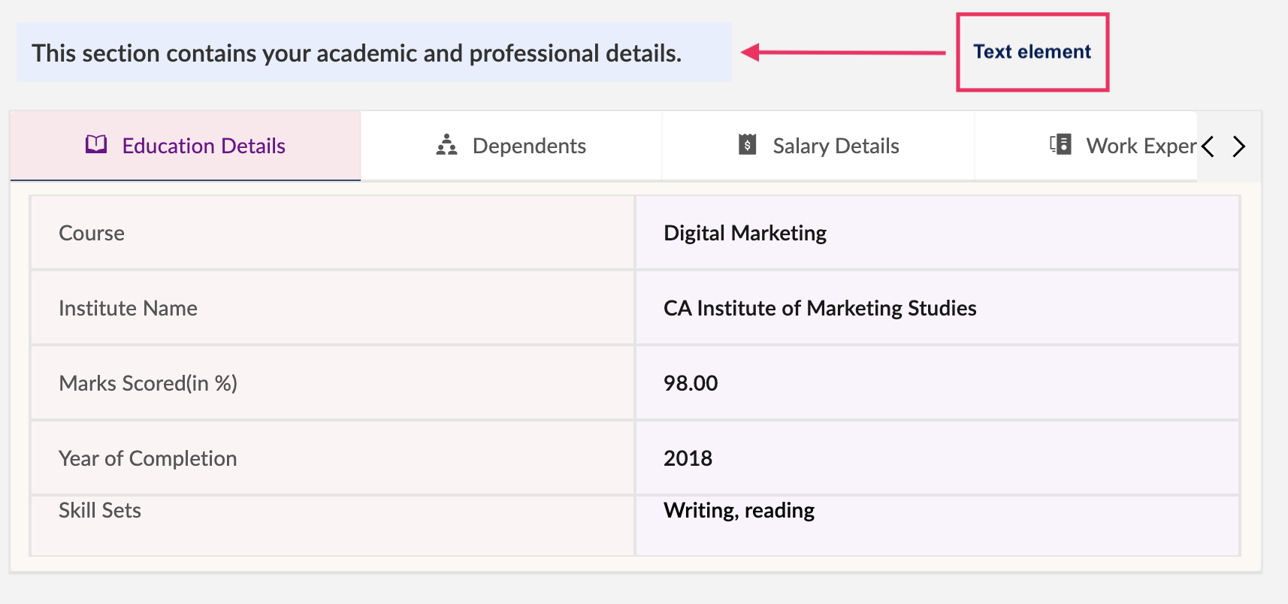Image resolution: width=1288 pixels, height=604 pixels.
Task: Click the Work Experience document icon
Action: [1060, 144]
